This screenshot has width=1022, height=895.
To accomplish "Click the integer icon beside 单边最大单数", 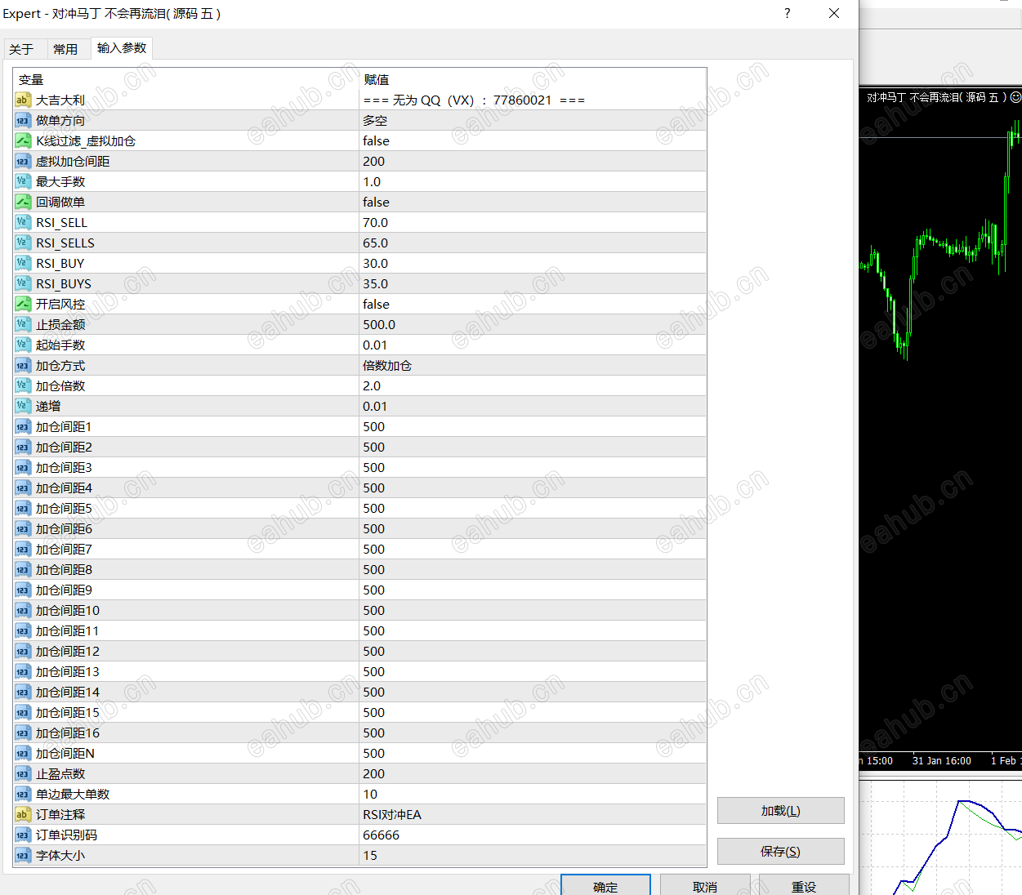I will pyautogui.click(x=23, y=794).
